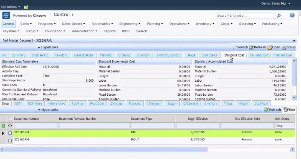Screen dimensions: 301x159
Task: Open the Receivables menu
Action: [x=102, y=24]
